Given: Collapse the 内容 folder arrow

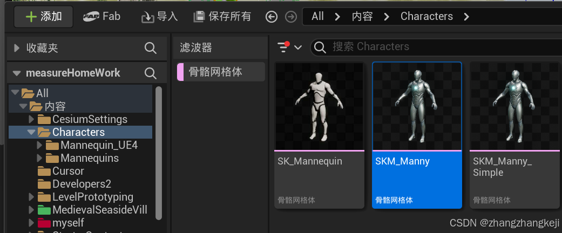Looking at the screenshot, I should [x=23, y=106].
